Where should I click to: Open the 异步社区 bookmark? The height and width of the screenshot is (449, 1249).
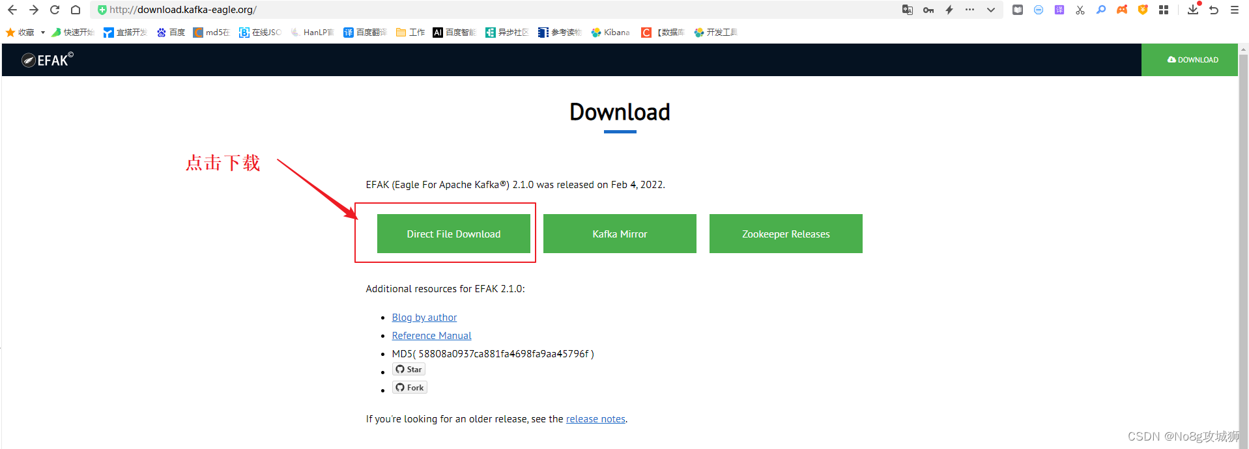click(x=507, y=33)
